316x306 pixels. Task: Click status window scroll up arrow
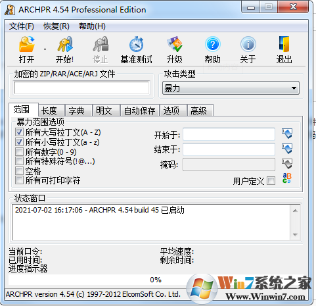[295, 211]
